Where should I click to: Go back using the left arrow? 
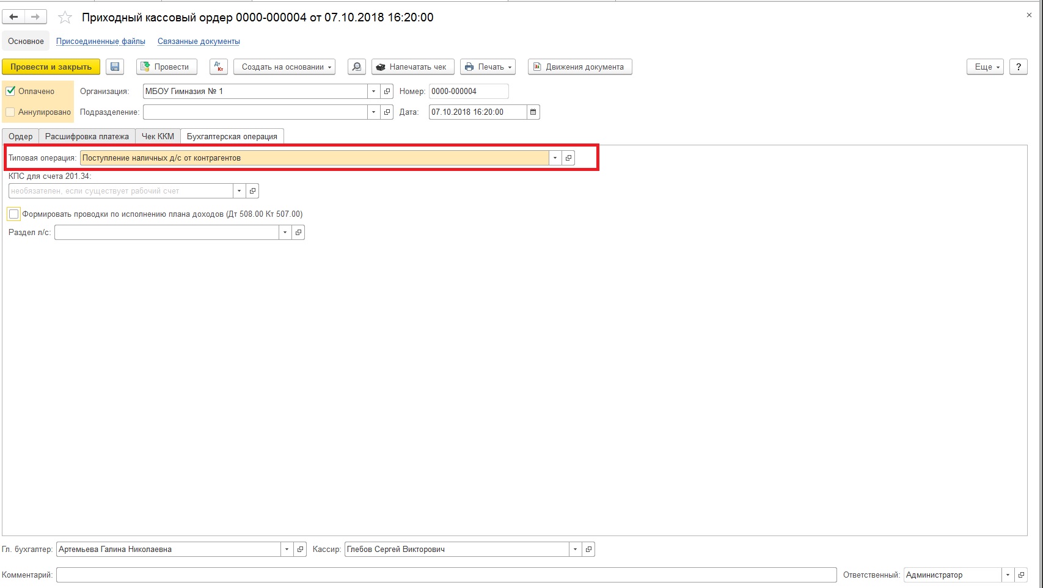[x=13, y=17]
